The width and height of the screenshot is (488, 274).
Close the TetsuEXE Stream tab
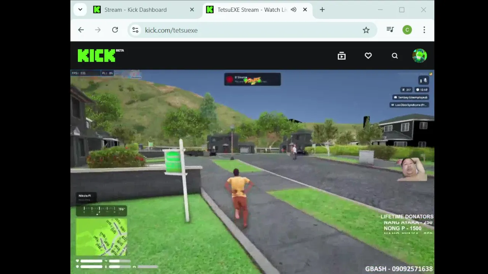[x=305, y=10]
